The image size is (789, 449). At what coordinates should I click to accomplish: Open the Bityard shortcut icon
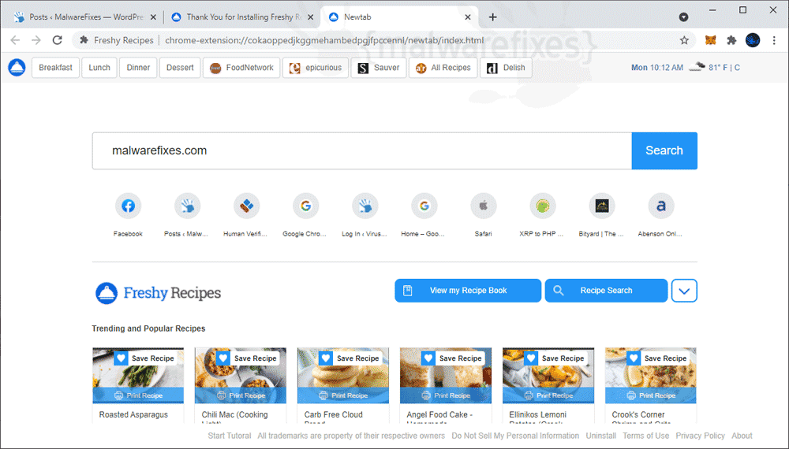pos(602,206)
